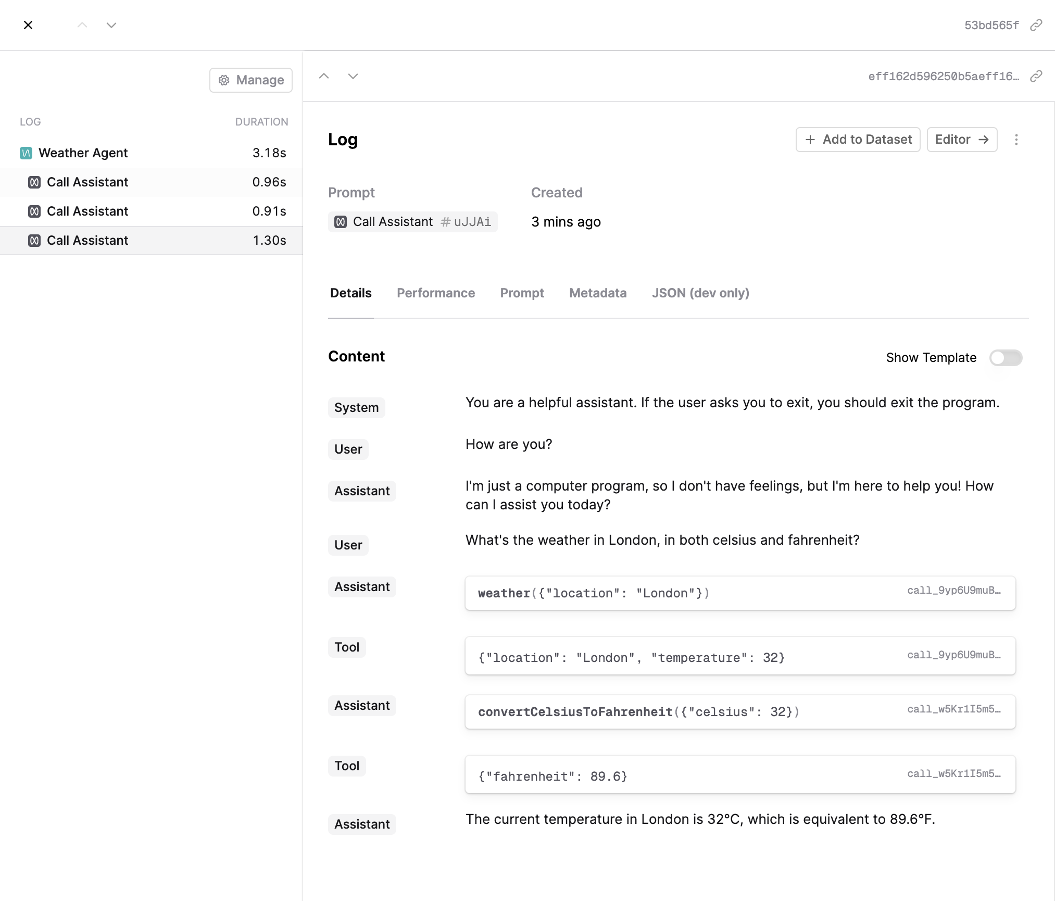The image size is (1055, 901).
Task: Switch to the Details tab
Action: [x=351, y=293]
